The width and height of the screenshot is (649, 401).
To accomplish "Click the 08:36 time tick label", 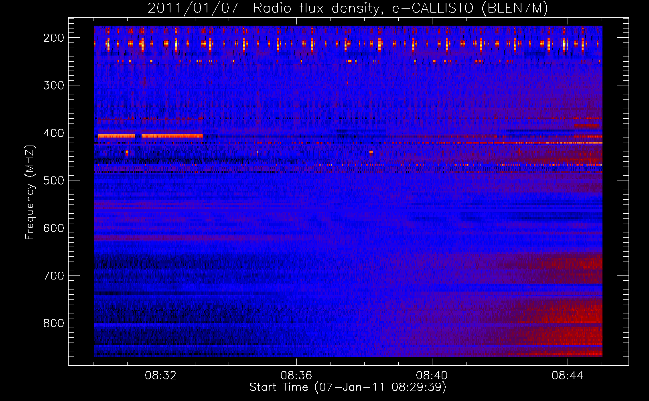I will tap(296, 376).
